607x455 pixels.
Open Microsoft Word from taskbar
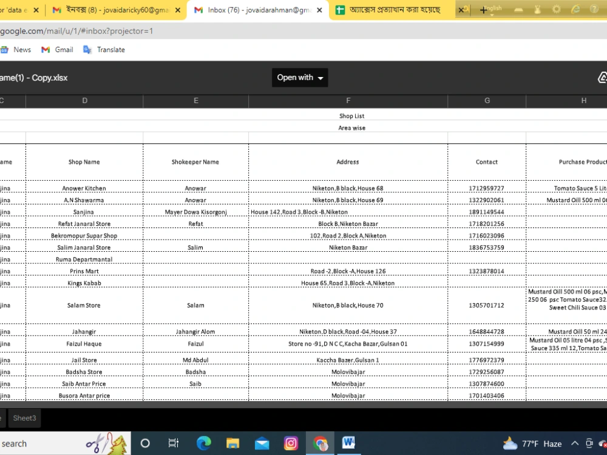(348, 443)
